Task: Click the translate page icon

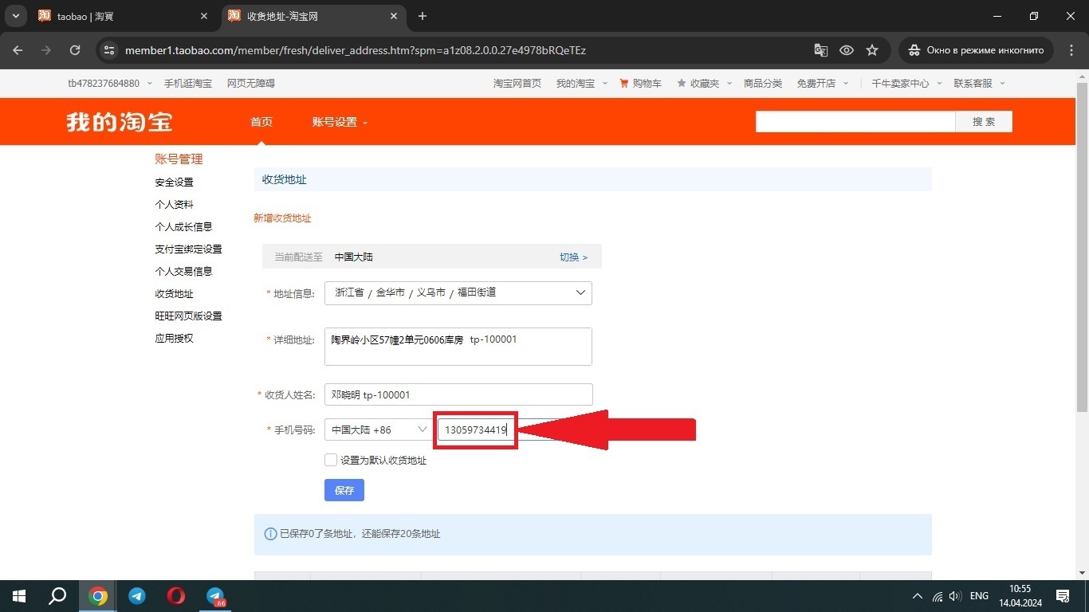Action: (820, 50)
